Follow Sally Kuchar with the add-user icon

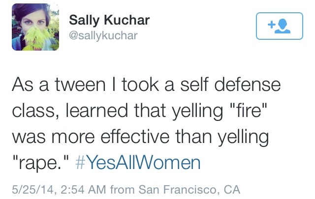(280, 26)
